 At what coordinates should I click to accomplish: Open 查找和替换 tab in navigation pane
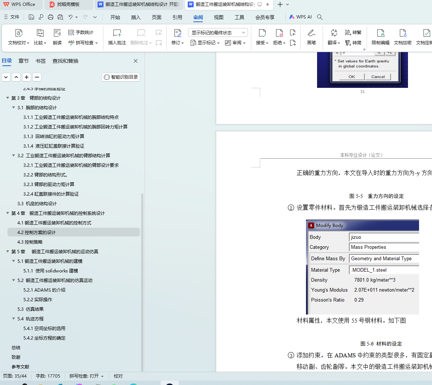click(x=65, y=61)
